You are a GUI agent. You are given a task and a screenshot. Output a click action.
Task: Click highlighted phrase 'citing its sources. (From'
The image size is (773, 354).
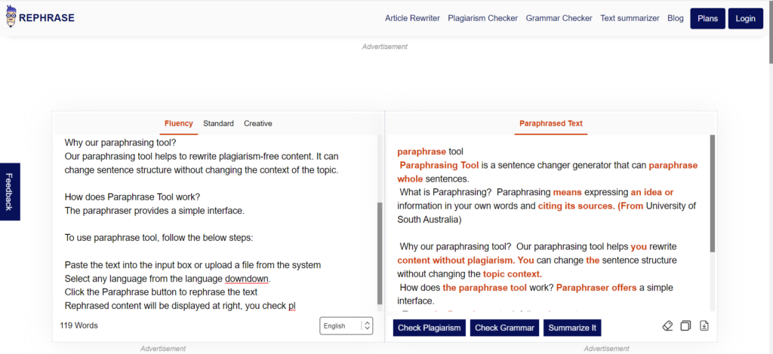[590, 206]
